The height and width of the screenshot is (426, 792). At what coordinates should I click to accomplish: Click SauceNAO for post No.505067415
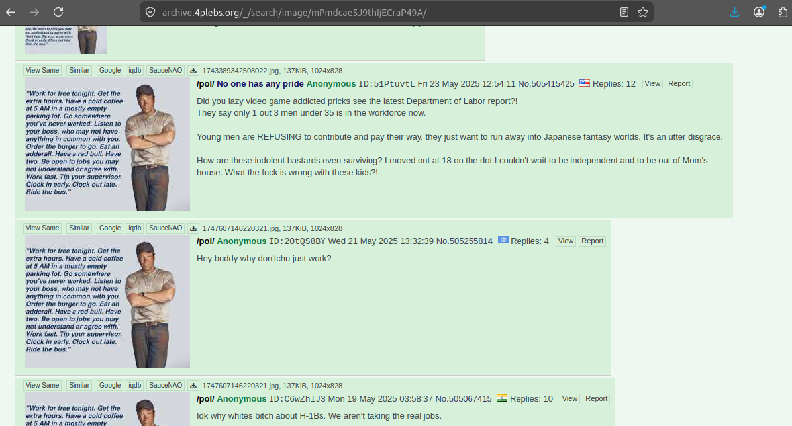(x=165, y=386)
